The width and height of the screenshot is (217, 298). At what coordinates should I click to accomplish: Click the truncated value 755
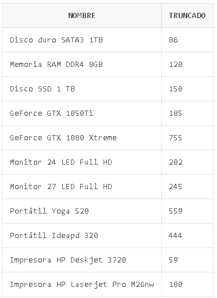(x=176, y=138)
